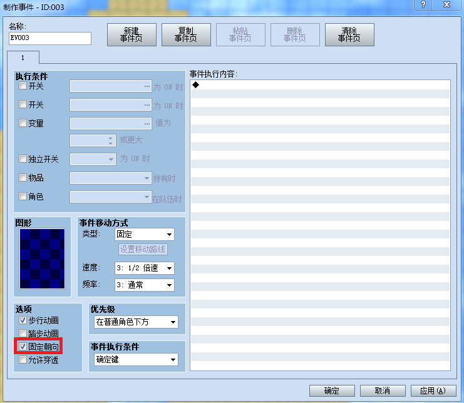Click the variable value spinner arrows
Image resolution: width=464 pixels, height=403 pixels.
point(110,140)
